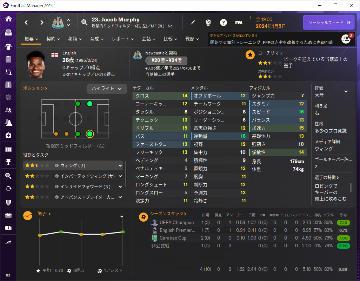Screen dimensions: 360x281
Task: Select the English Premier League stats row
Action: pyautogui.click(x=251, y=230)
